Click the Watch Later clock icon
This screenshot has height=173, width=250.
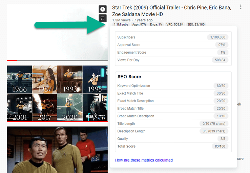pos(103,9)
